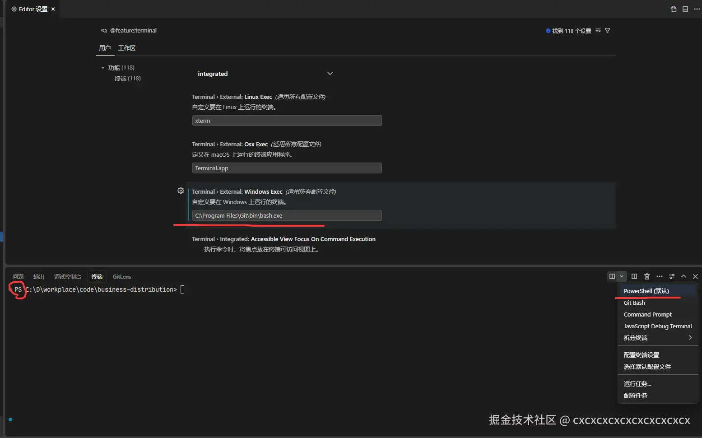Select JavaScript Debug Terminal profile
Viewport: 702px width, 438px height.
click(x=657, y=326)
